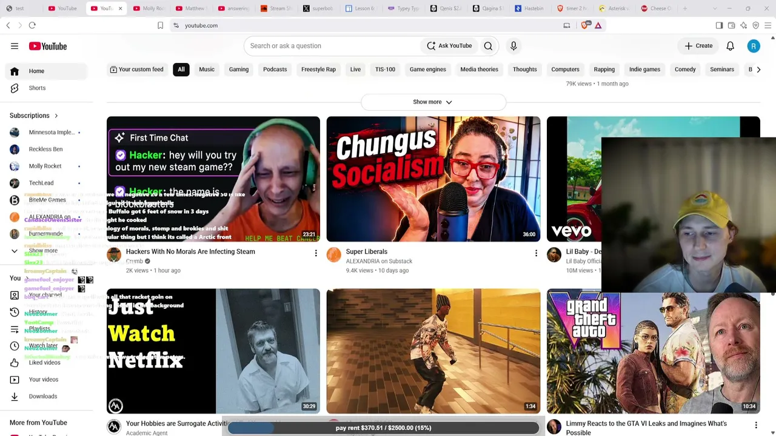This screenshot has height=436, width=776.
Task: Bookmark this page in the address bar
Action: tap(160, 25)
